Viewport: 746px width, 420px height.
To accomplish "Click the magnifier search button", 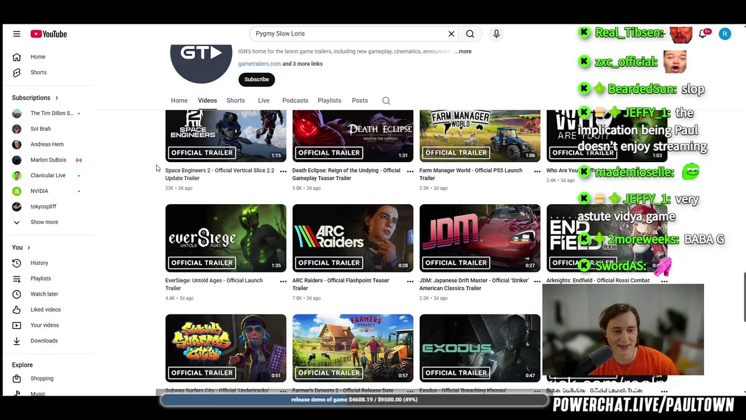I will coord(470,34).
